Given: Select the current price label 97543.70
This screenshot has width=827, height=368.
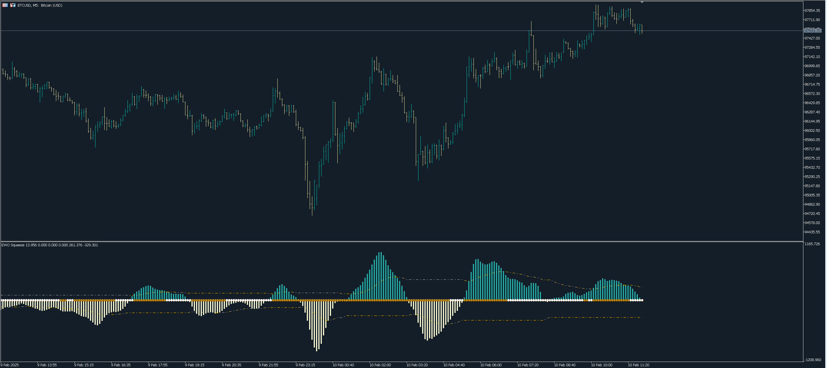Looking at the screenshot, I should pos(812,31).
